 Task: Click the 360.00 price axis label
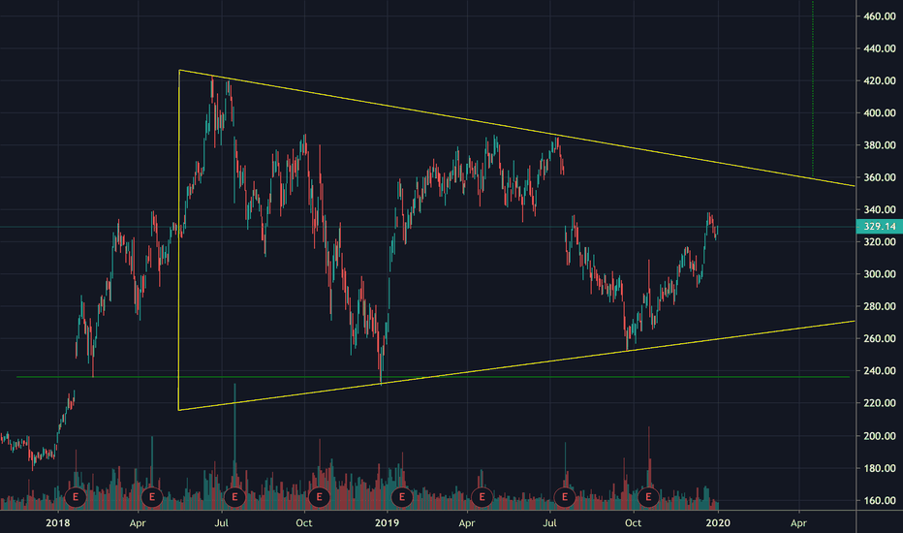(880, 177)
